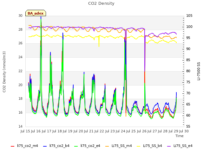Click the Jul 20 tick label

tap(78, 131)
